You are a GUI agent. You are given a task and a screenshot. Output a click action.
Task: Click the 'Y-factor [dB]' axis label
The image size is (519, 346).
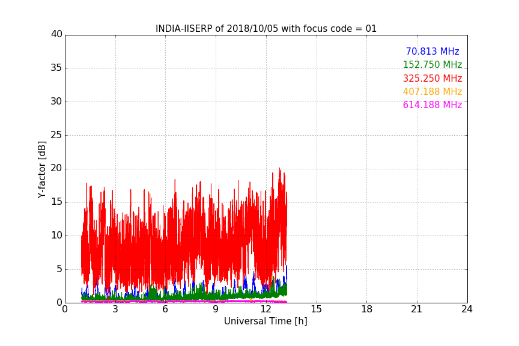[41, 170]
